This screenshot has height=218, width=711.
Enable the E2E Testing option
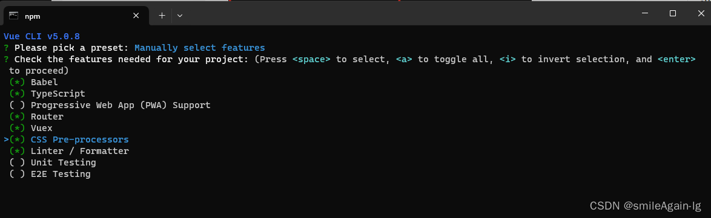[x=50, y=174]
